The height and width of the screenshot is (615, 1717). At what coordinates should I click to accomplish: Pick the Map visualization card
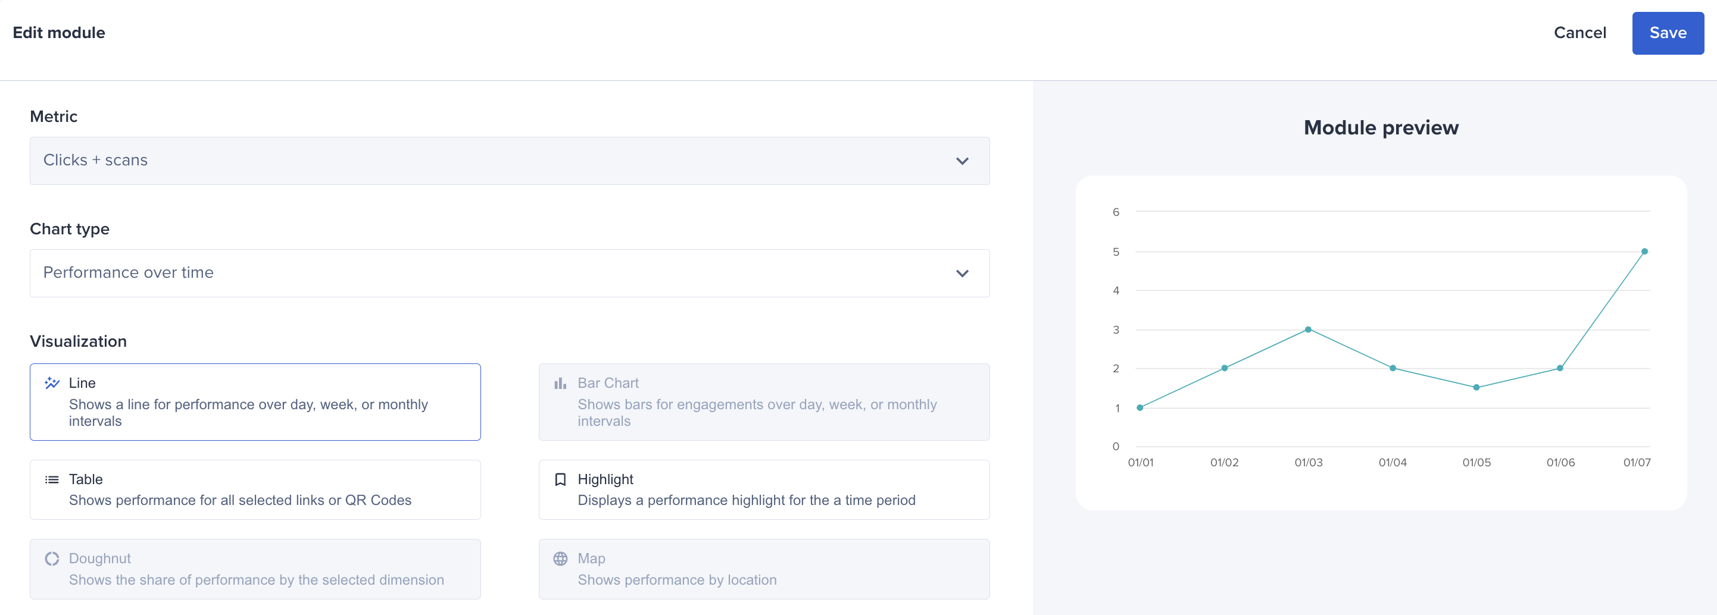[x=764, y=569]
